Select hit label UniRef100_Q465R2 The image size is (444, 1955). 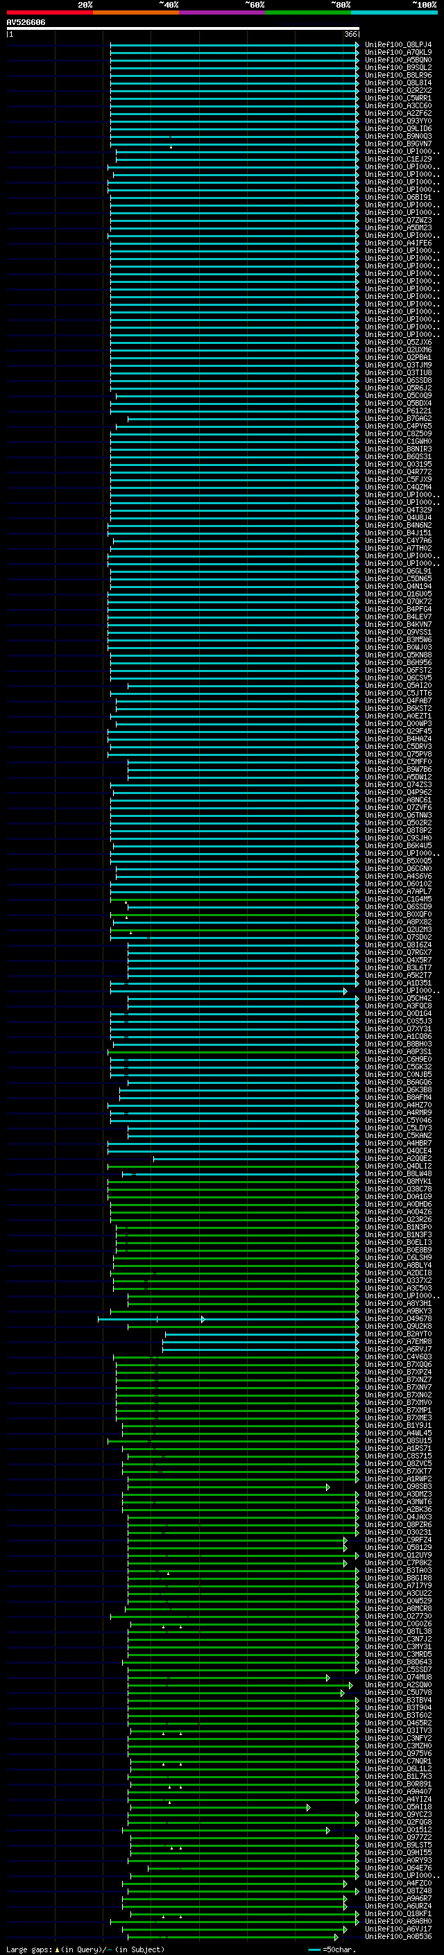[x=398, y=1723]
